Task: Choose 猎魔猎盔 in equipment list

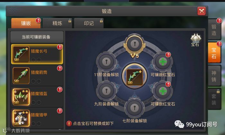Action: point(37,97)
